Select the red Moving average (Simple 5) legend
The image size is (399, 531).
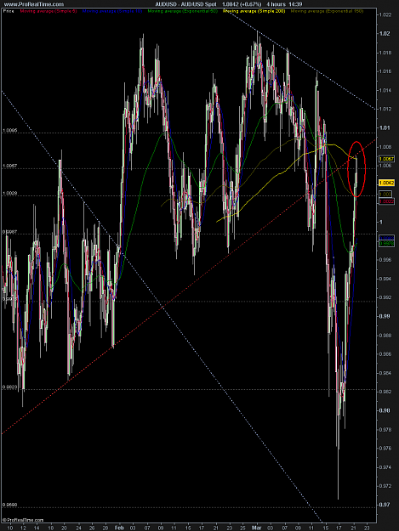coord(48,11)
